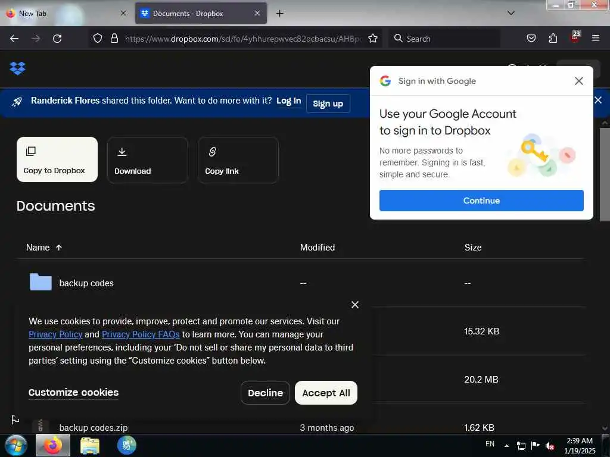Click the Dropbox logo icon

(x=17, y=68)
